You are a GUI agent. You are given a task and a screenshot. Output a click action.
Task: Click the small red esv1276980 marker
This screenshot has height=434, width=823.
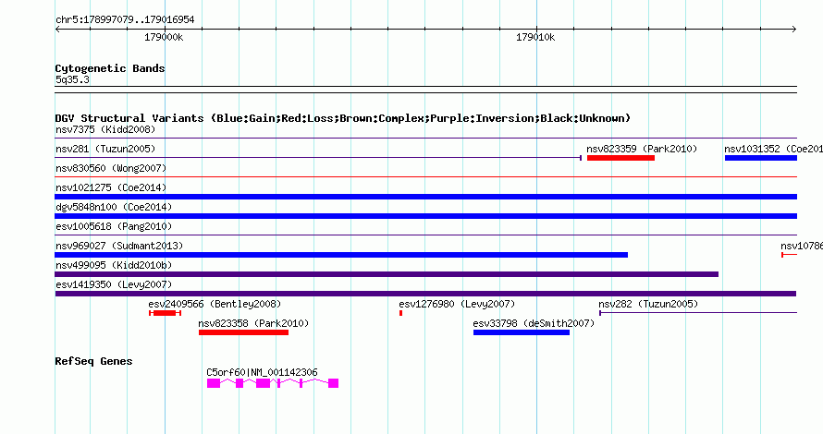(x=401, y=313)
